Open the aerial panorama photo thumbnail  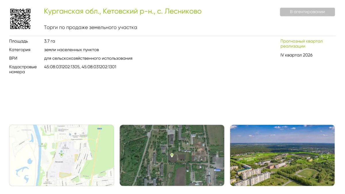[x=282, y=155]
